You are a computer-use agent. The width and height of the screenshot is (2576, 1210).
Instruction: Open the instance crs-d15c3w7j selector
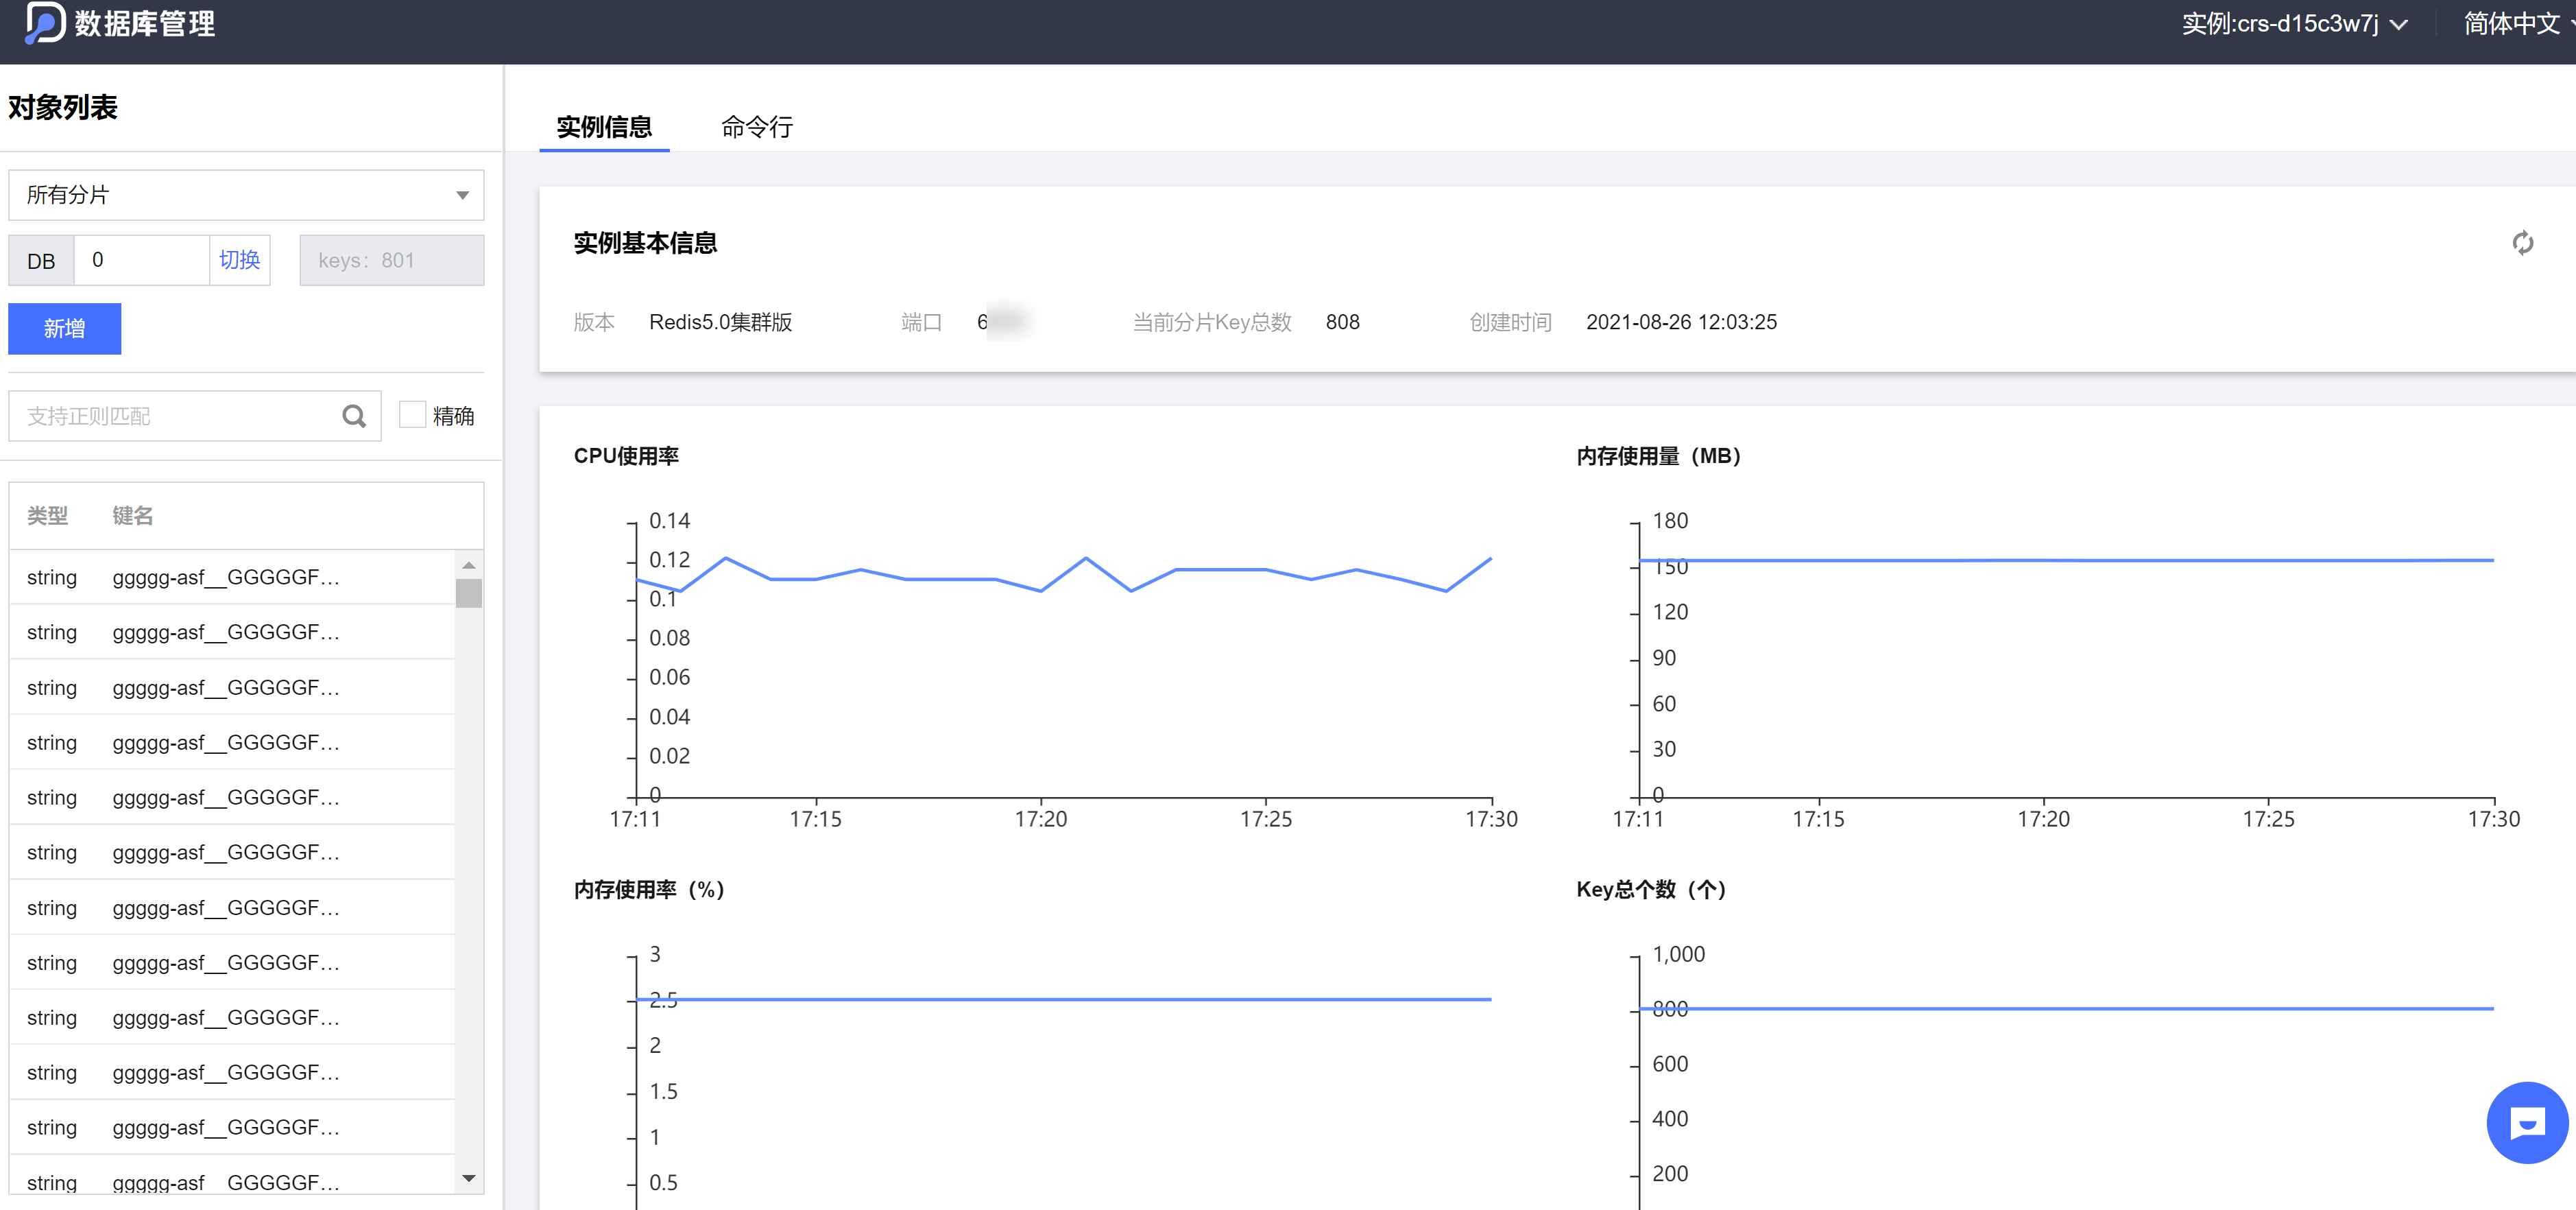2293,24
